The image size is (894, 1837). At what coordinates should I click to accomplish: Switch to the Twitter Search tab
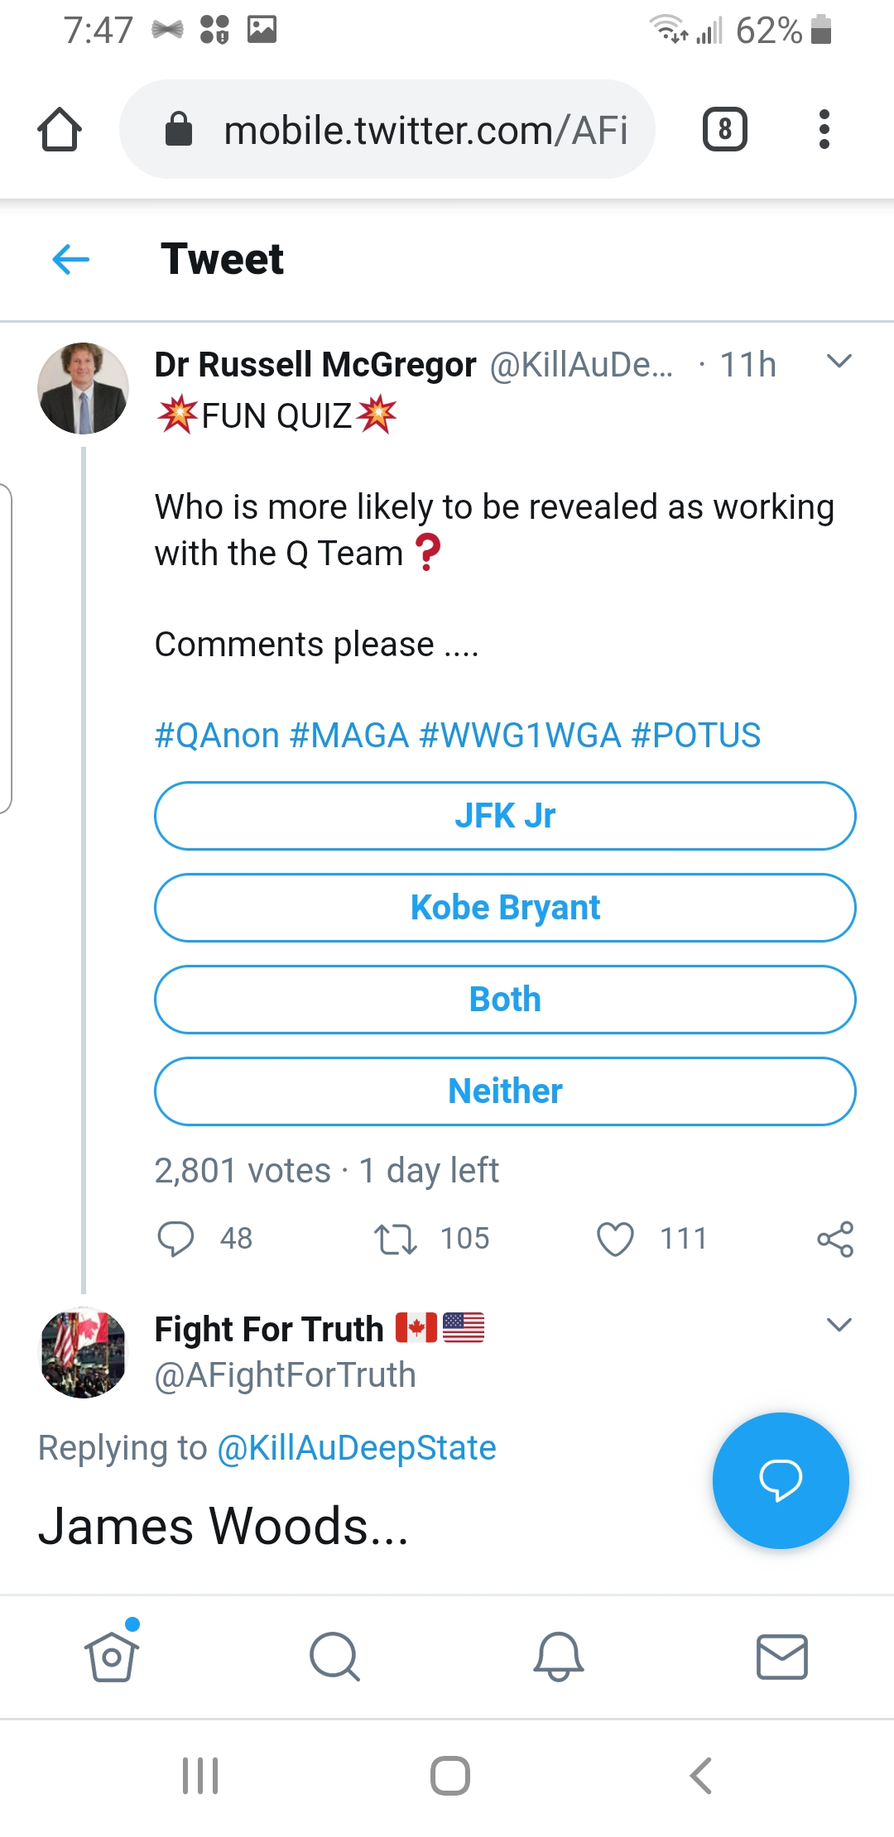(x=334, y=1657)
